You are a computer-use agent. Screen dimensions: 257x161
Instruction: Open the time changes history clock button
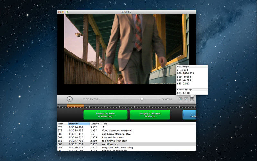192,99
